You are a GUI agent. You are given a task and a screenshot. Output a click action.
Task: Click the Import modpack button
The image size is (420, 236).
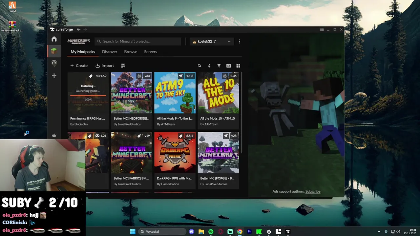pyautogui.click(x=105, y=66)
